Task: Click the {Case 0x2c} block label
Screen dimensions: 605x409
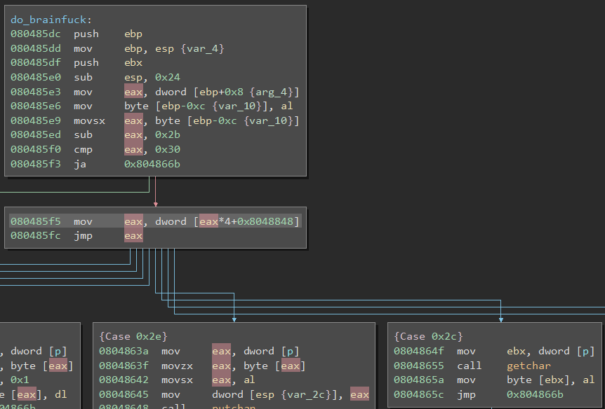Action: [428, 337]
